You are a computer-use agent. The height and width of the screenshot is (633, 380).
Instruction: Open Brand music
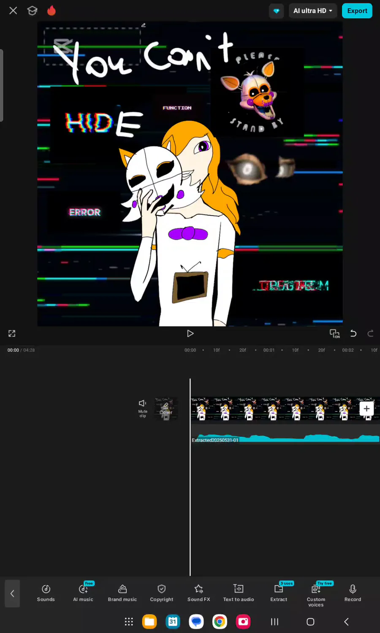[x=122, y=593]
